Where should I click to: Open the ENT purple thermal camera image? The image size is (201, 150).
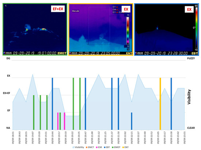coord(100,29)
